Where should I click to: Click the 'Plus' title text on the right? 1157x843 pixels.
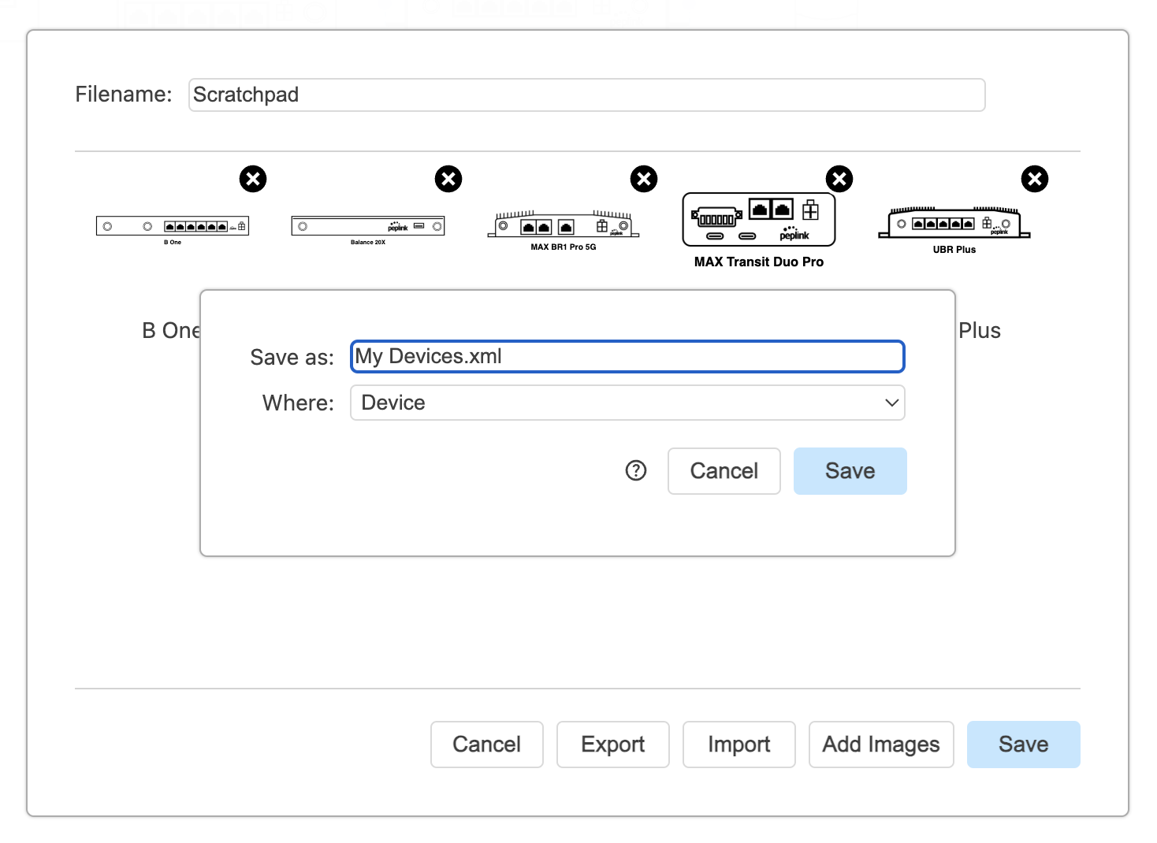[x=980, y=331]
